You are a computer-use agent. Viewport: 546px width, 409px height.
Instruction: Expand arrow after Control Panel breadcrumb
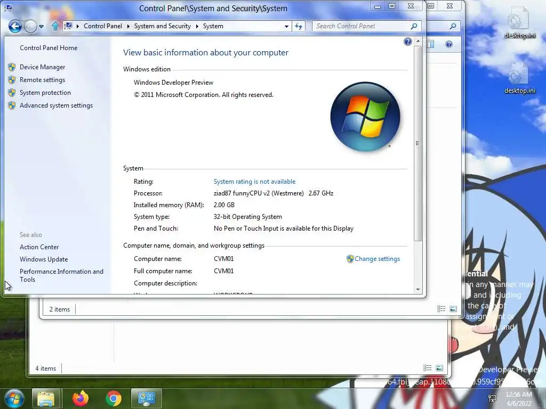point(128,27)
